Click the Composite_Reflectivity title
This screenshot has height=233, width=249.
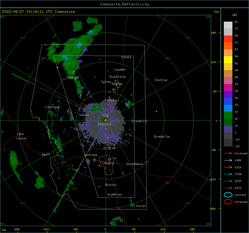pos(124,4)
